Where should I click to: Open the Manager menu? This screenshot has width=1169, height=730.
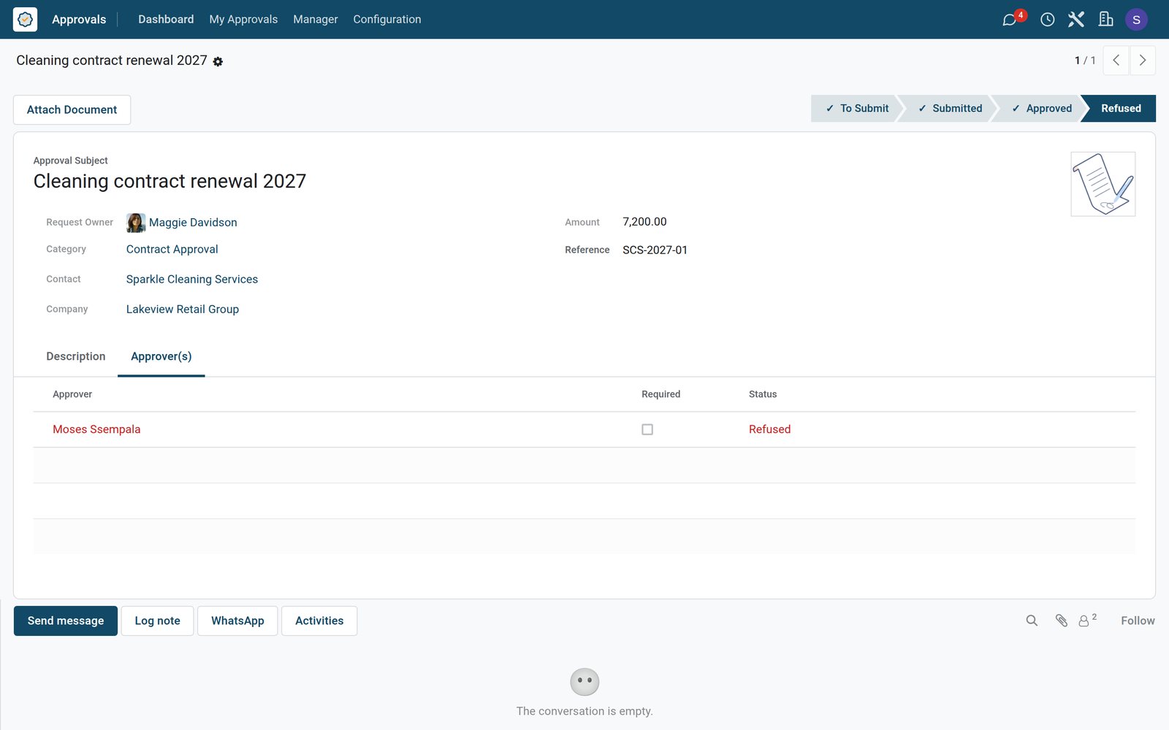coord(316,20)
